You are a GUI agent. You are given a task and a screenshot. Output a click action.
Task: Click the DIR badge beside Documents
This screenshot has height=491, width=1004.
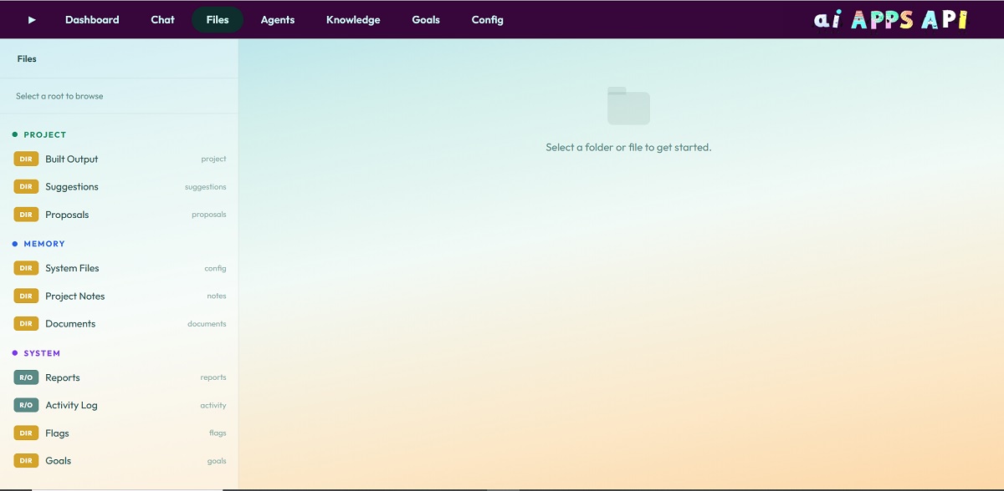tap(26, 324)
